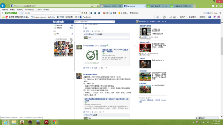
Task: Open the Google toolbar search box dropdown
Action: click(80, 13)
